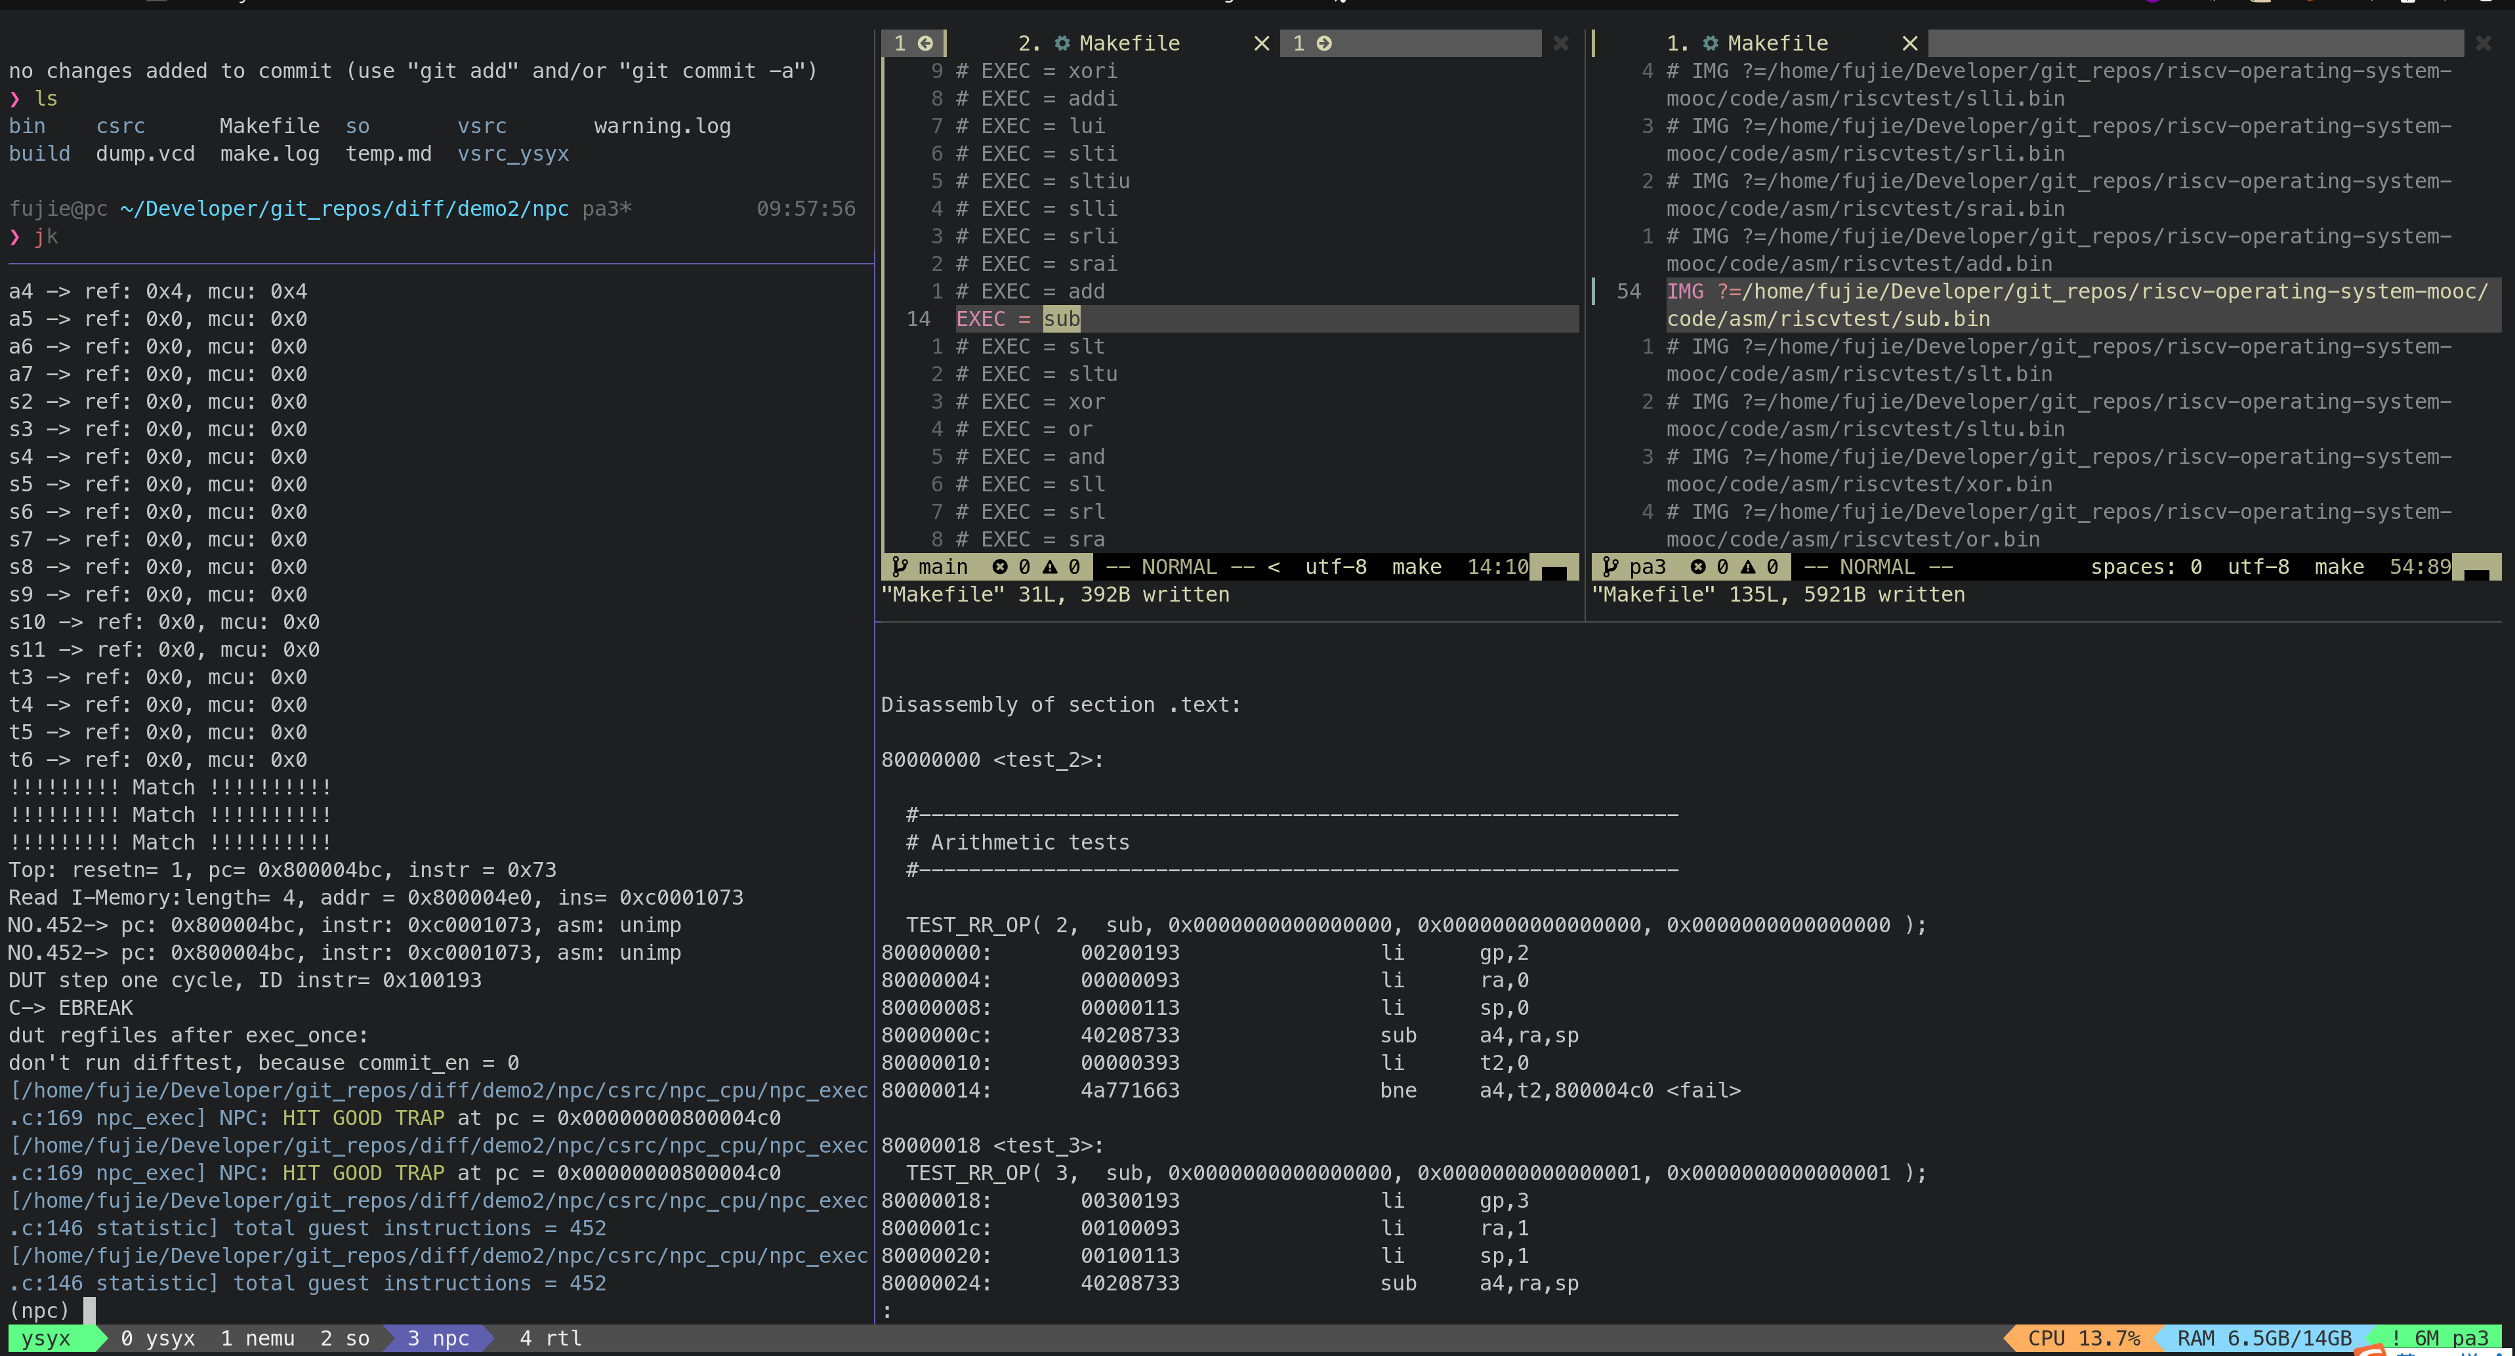Click the 'make' filetype in the right pane's statusline
This screenshot has height=1356, width=2515.
pos(2339,566)
